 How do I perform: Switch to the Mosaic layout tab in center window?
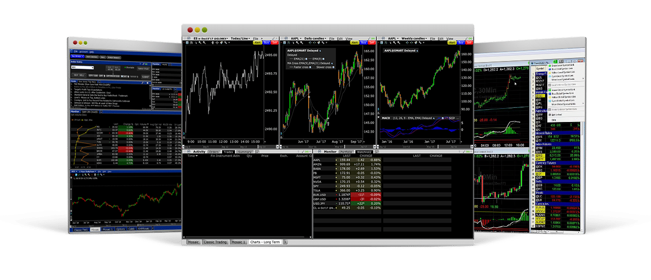click(x=194, y=242)
